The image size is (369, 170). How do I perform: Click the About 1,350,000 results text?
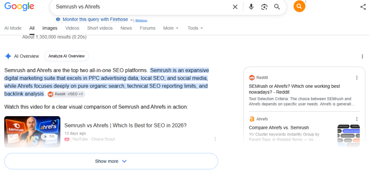[x=54, y=37]
